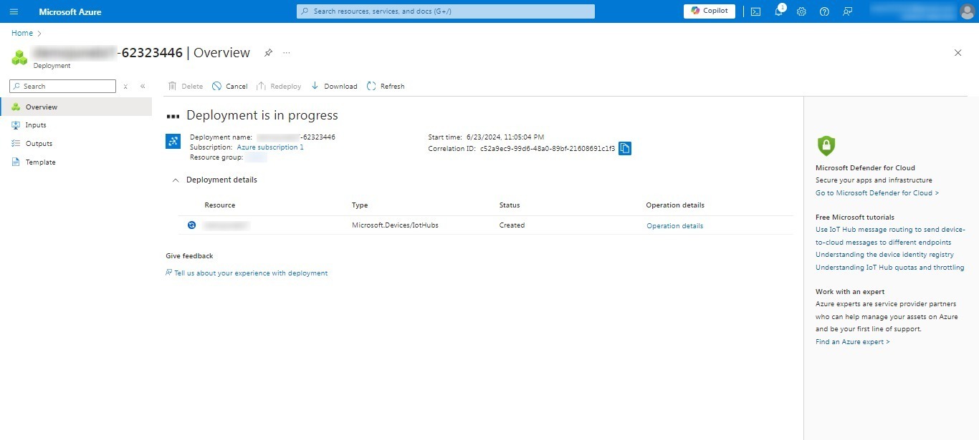Click the Resource column header

click(x=220, y=205)
